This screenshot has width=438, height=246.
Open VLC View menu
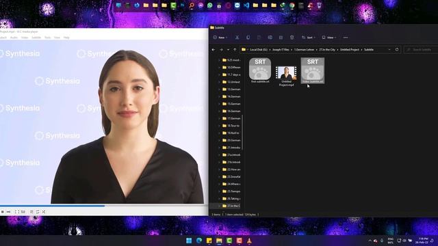[x=57, y=38]
